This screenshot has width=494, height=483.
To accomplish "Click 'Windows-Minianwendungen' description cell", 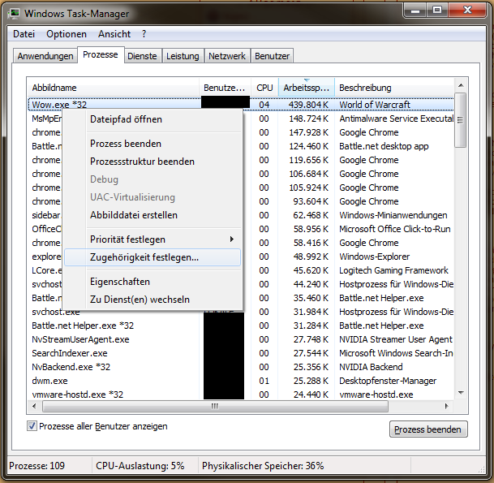I will (393, 215).
